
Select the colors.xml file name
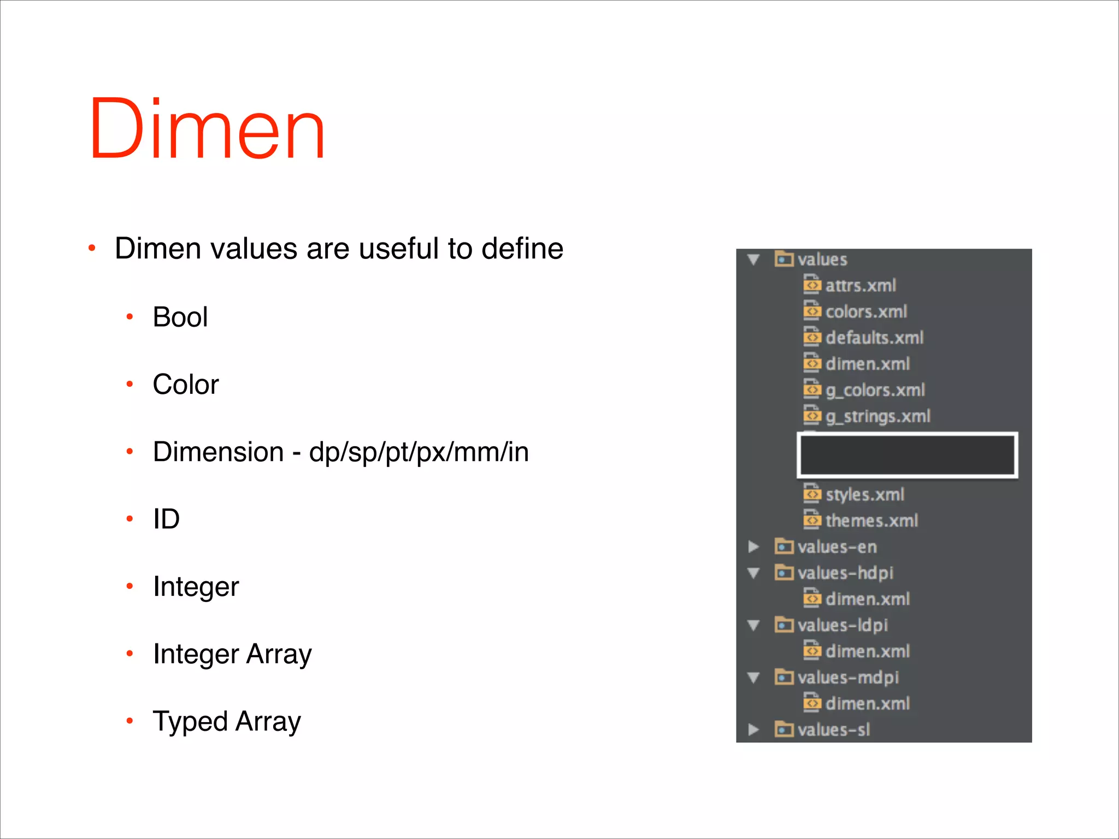pos(866,312)
